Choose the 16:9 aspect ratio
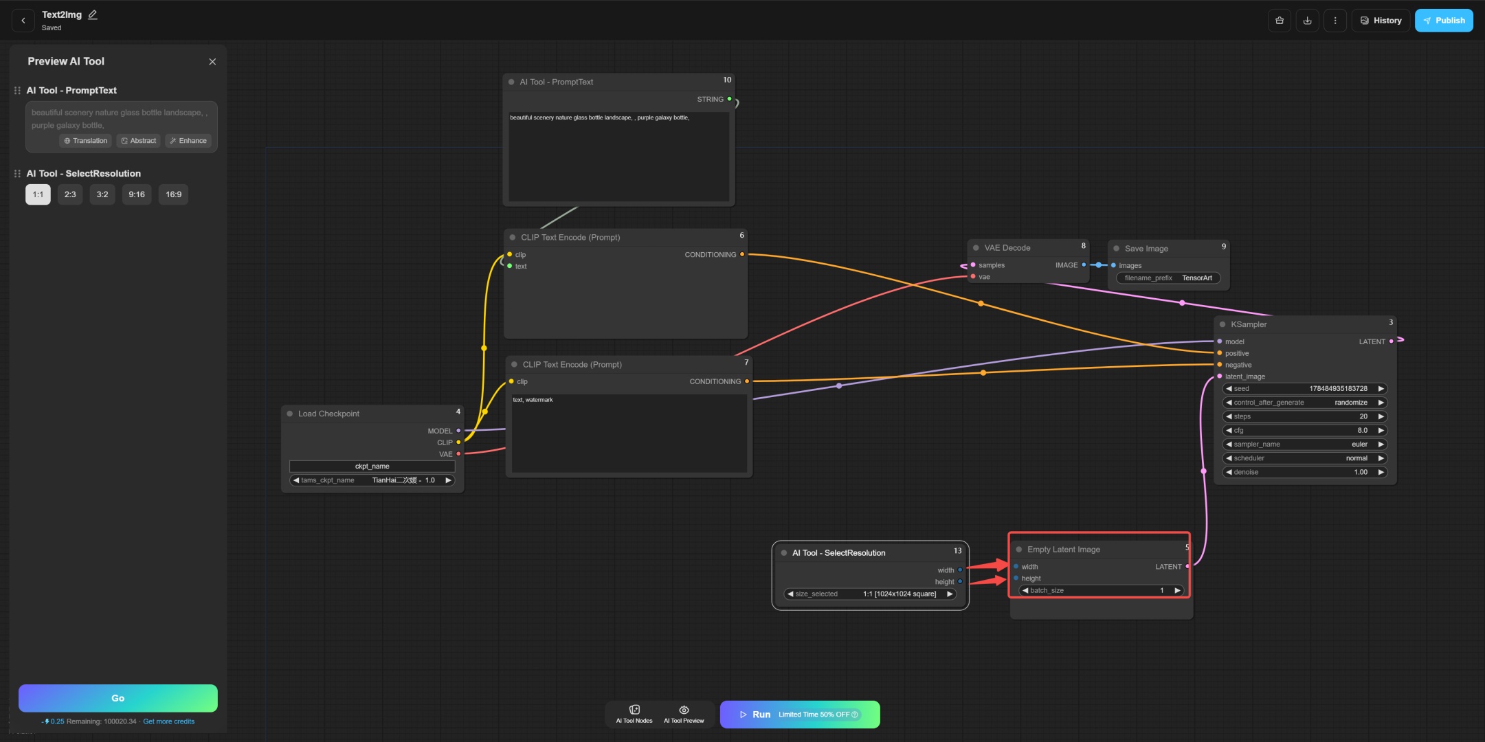 173,194
